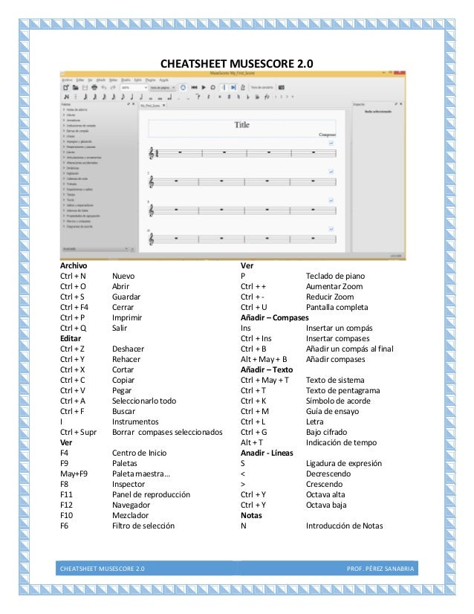Expand the Barras de compás palette
This screenshot has width=474, height=614.
77,131
